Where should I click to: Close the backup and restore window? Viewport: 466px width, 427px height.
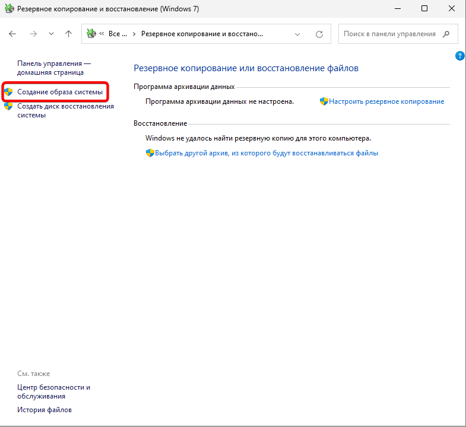pos(451,8)
